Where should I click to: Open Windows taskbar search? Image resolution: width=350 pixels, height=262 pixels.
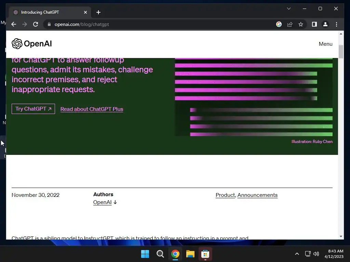pos(160,254)
